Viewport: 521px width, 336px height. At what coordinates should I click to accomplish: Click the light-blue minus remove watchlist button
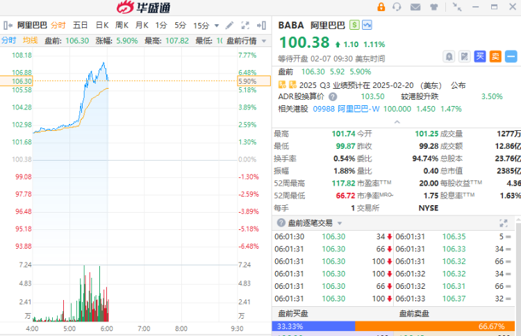(x=511, y=57)
